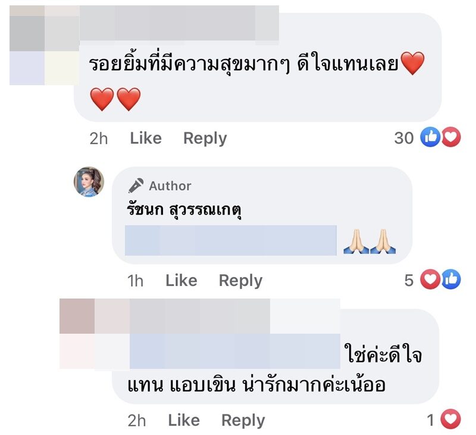Reply to the author's comment
The image size is (476, 435).
[240, 281]
